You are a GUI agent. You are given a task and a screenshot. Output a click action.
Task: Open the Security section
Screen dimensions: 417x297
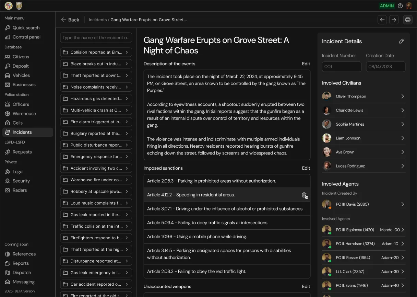coord(27,181)
